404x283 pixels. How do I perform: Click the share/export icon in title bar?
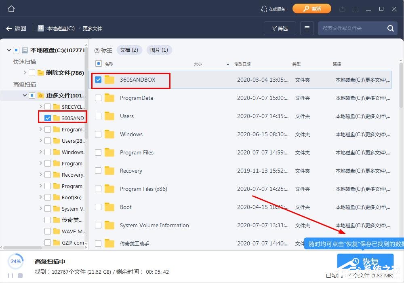(341, 8)
